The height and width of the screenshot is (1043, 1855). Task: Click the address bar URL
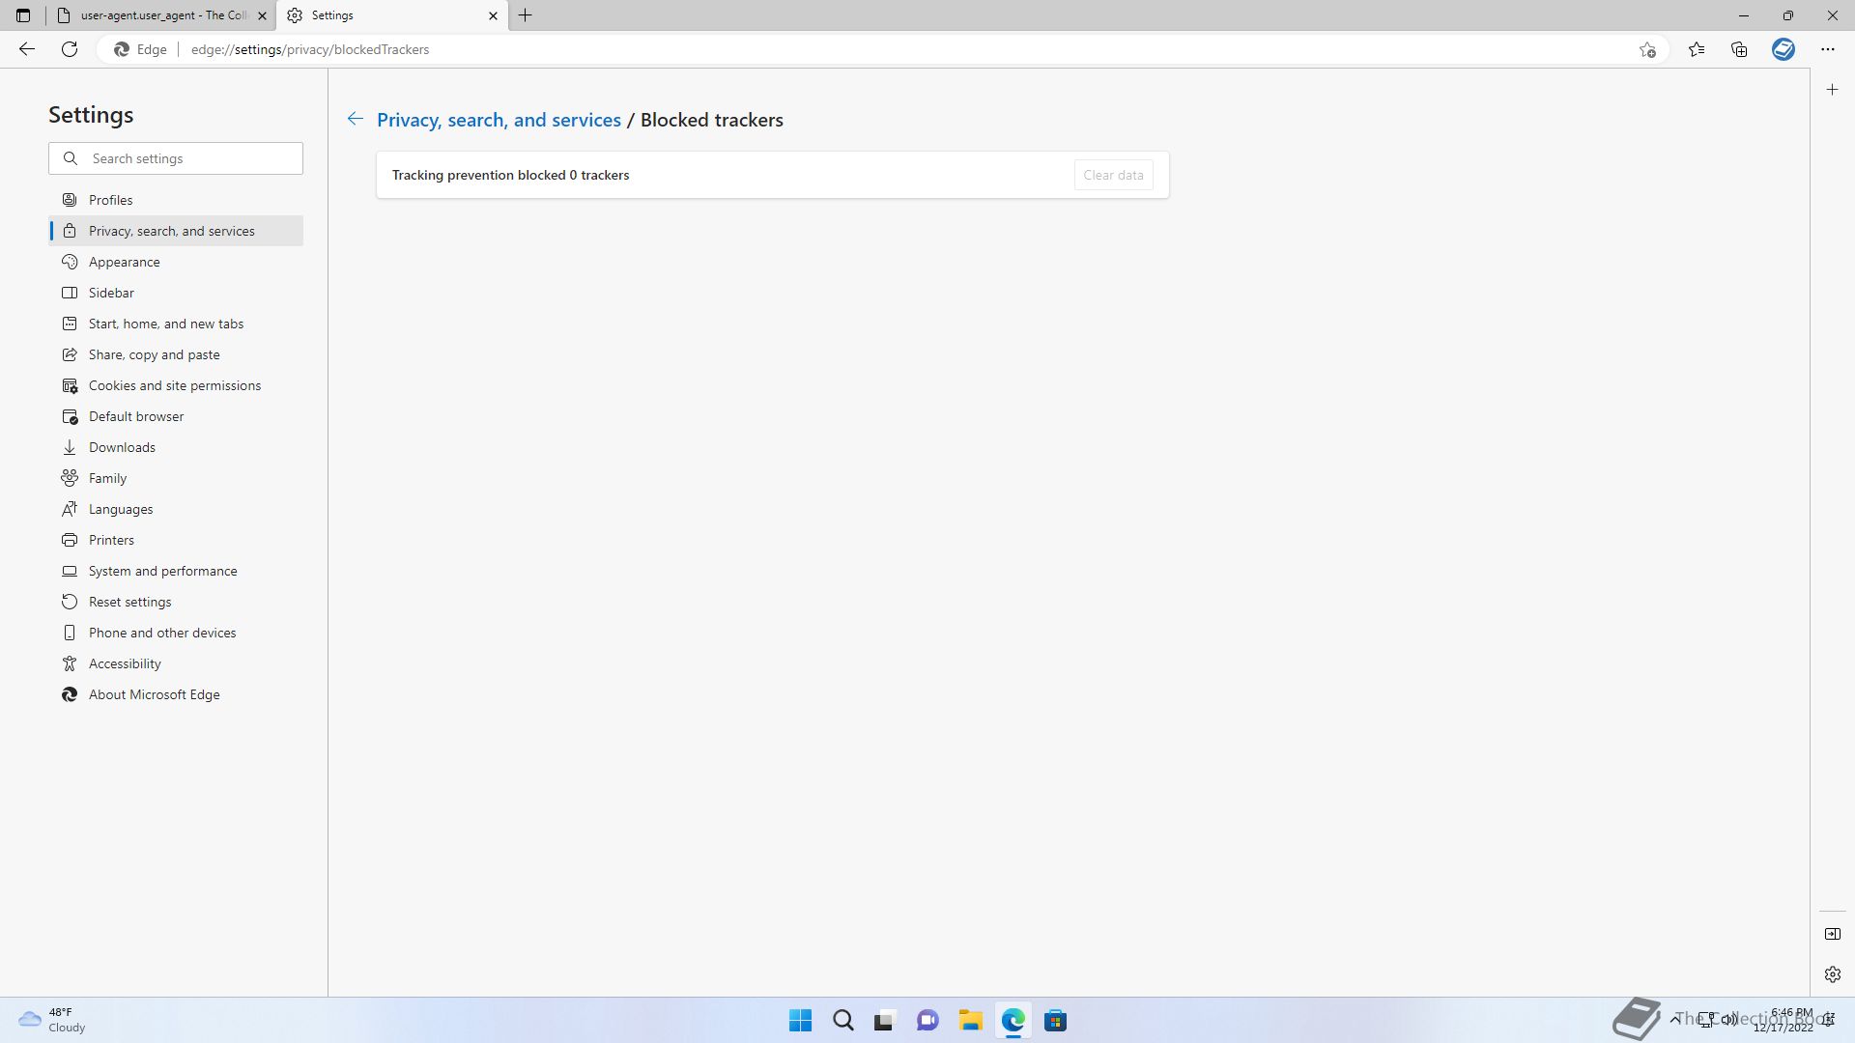tap(310, 49)
